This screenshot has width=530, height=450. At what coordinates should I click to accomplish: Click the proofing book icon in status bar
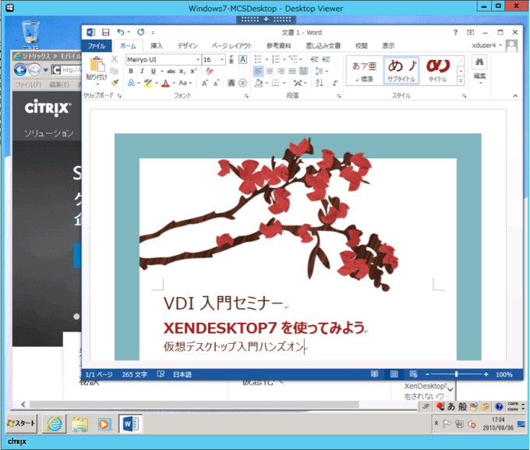coord(161,374)
